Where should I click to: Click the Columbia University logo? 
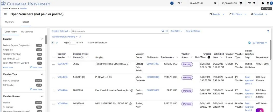click(x=26, y=3)
